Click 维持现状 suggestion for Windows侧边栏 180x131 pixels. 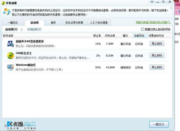pyautogui.click(x=126, y=68)
